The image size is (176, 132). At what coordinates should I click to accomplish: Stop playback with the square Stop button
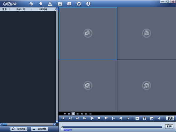[x=99, y=118]
